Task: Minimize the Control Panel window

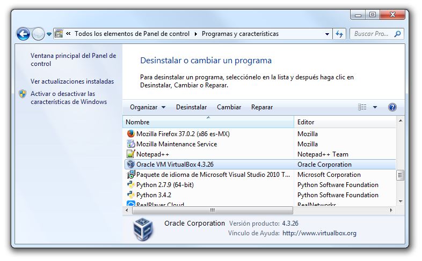Action: pos(358,15)
